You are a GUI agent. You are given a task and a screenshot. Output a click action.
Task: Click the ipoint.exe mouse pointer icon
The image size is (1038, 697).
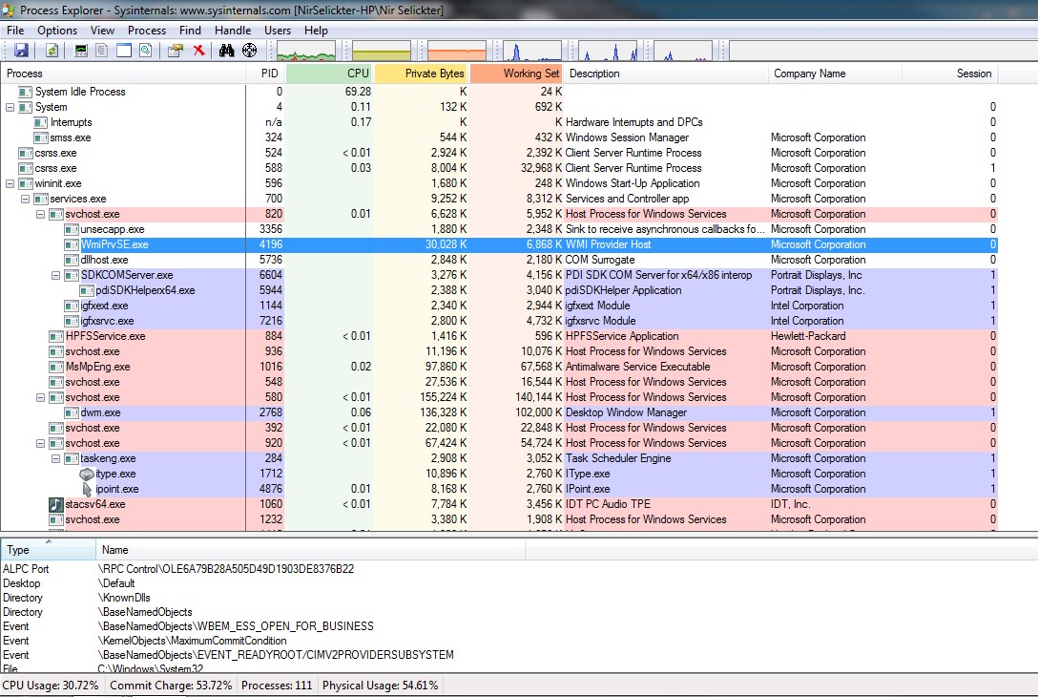(87, 489)
